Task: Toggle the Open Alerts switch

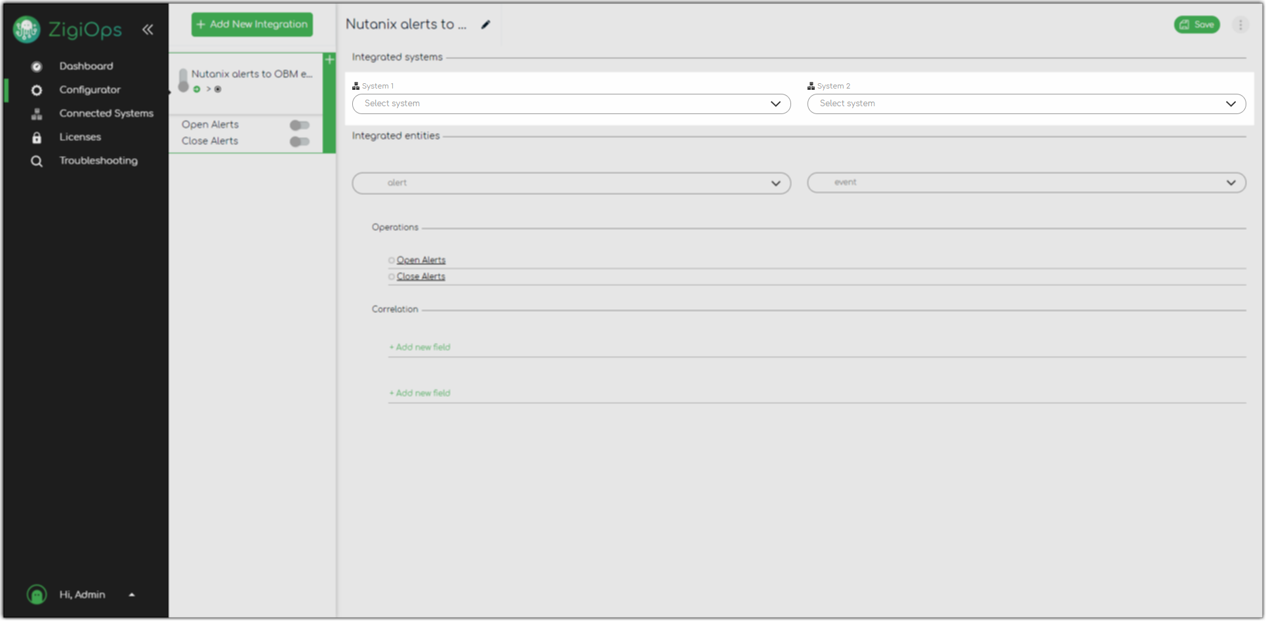Action: [x=300, y=125]
